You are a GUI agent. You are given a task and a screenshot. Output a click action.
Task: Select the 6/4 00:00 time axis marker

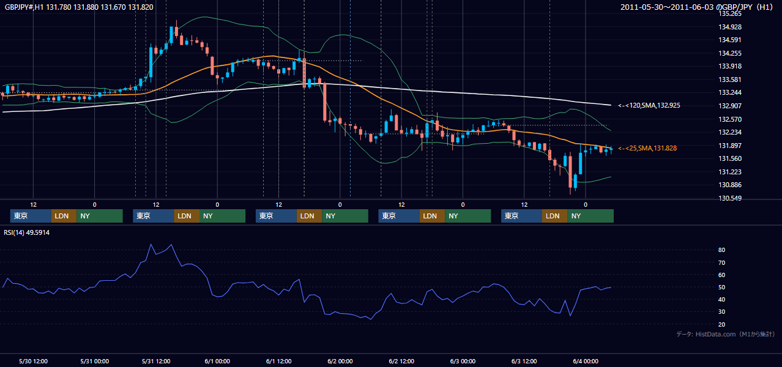[x=586, y=361]
